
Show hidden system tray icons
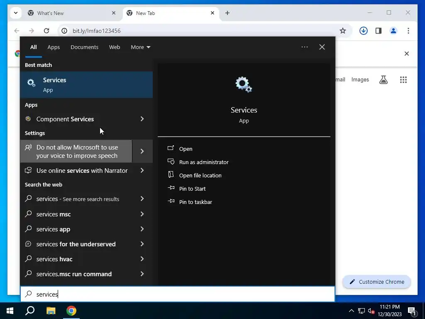[x=351, y=311]
